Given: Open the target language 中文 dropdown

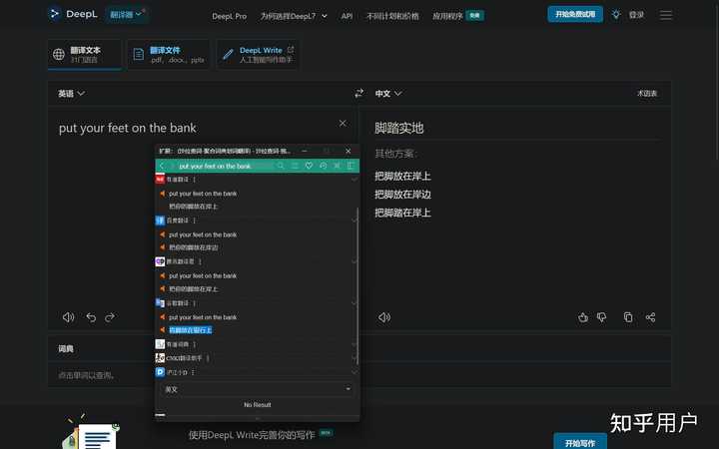Looking at the screenshot, I should tap(388, 94).
